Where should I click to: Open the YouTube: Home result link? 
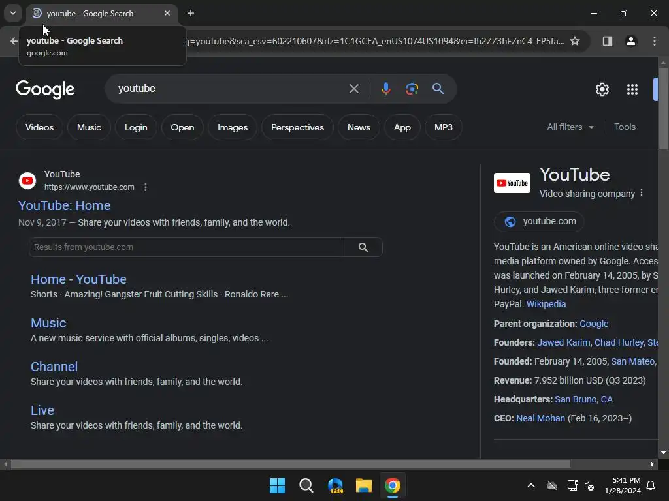tap(65, 205)
